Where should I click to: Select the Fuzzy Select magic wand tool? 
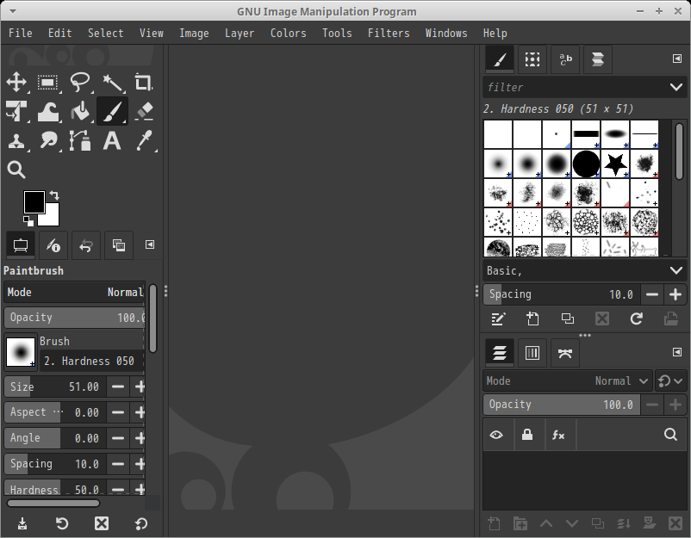click(x=112, y=83)
